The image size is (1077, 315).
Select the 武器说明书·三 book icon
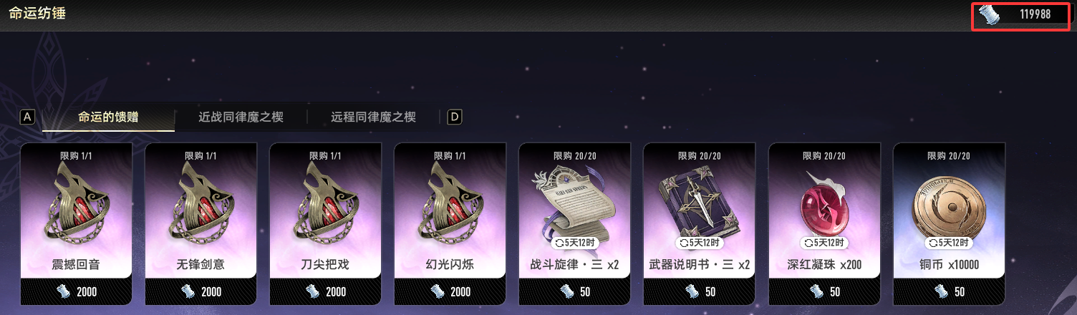pyautogui.click(x=699, y=204)
